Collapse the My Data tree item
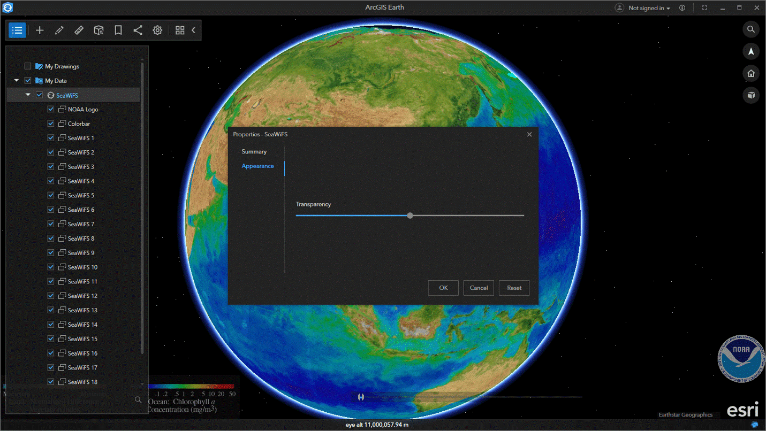 (x=16, y=80)
